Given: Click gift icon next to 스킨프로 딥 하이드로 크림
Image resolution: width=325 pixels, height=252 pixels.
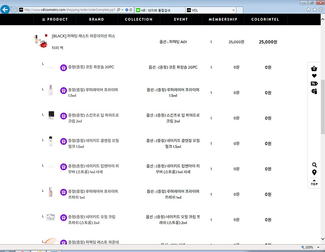Looking at the screenshot, I should 63,116.
